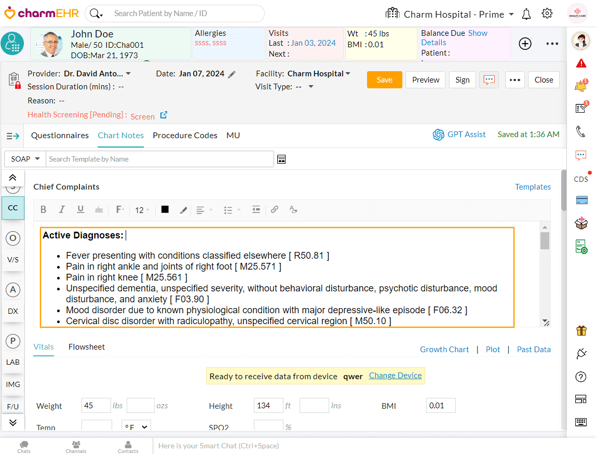Open the black text color swatch
Viewport: 596px width, 454px height.
(x=165, y=209)
